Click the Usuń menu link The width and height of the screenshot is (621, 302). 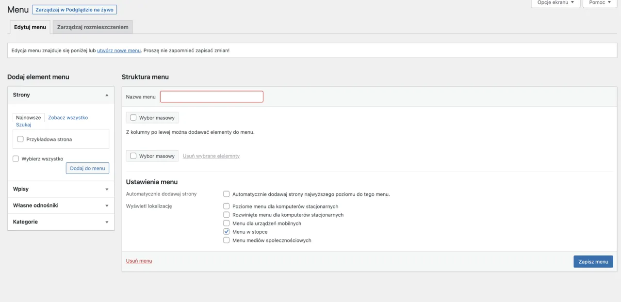tap(139, 261)
